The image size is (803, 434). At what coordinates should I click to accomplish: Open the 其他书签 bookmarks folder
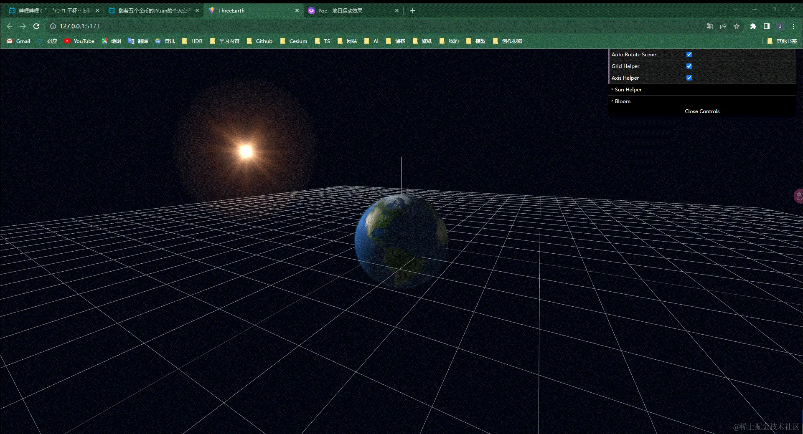pyautogui.click(x=782, y=41)
